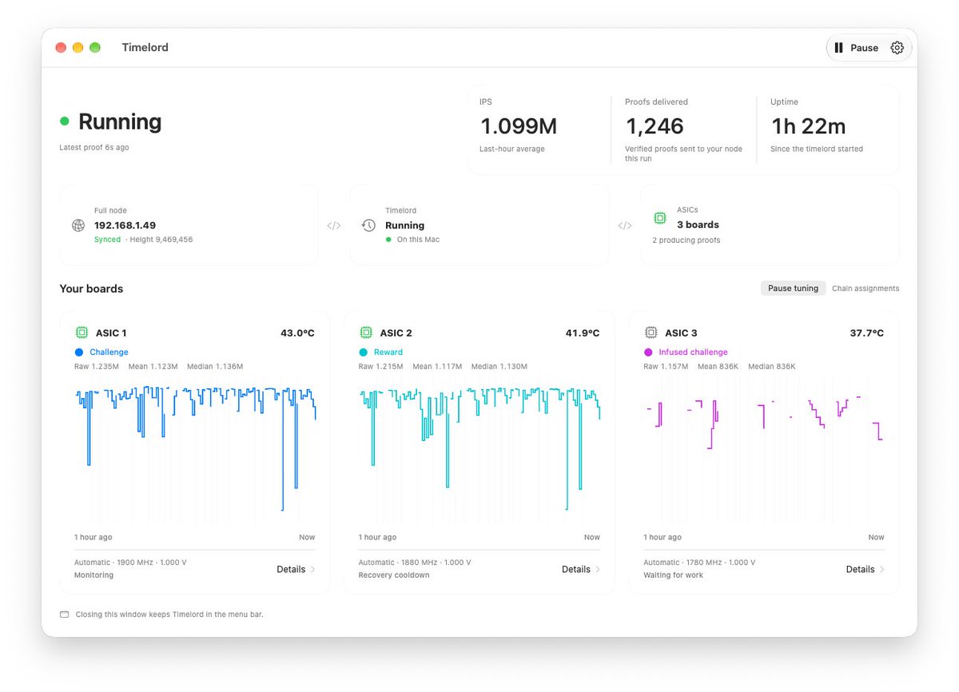The height and width of the screenshot is (692, 959).
Task: Click the code icon between Full node and Timelord
Action: 334,225
